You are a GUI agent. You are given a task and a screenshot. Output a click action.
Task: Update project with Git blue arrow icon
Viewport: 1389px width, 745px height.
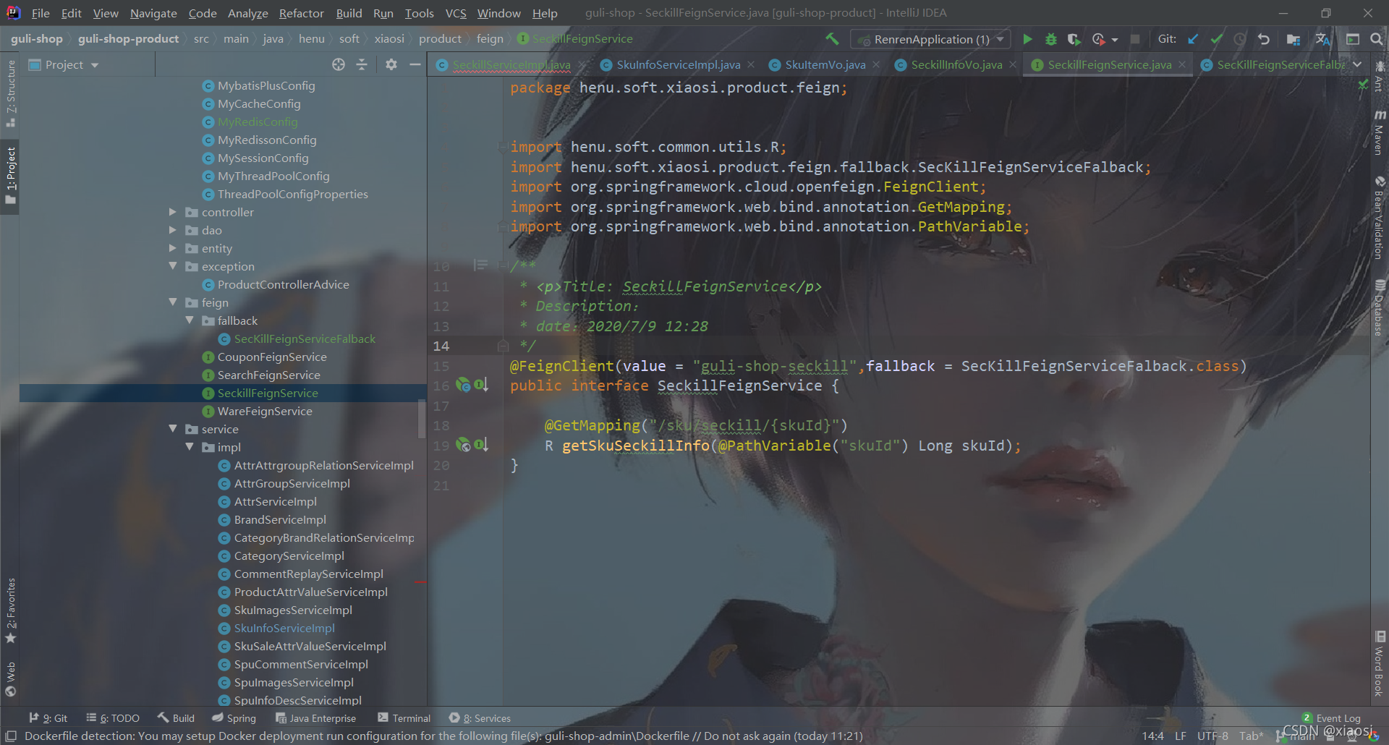[x=1194, y=39]
